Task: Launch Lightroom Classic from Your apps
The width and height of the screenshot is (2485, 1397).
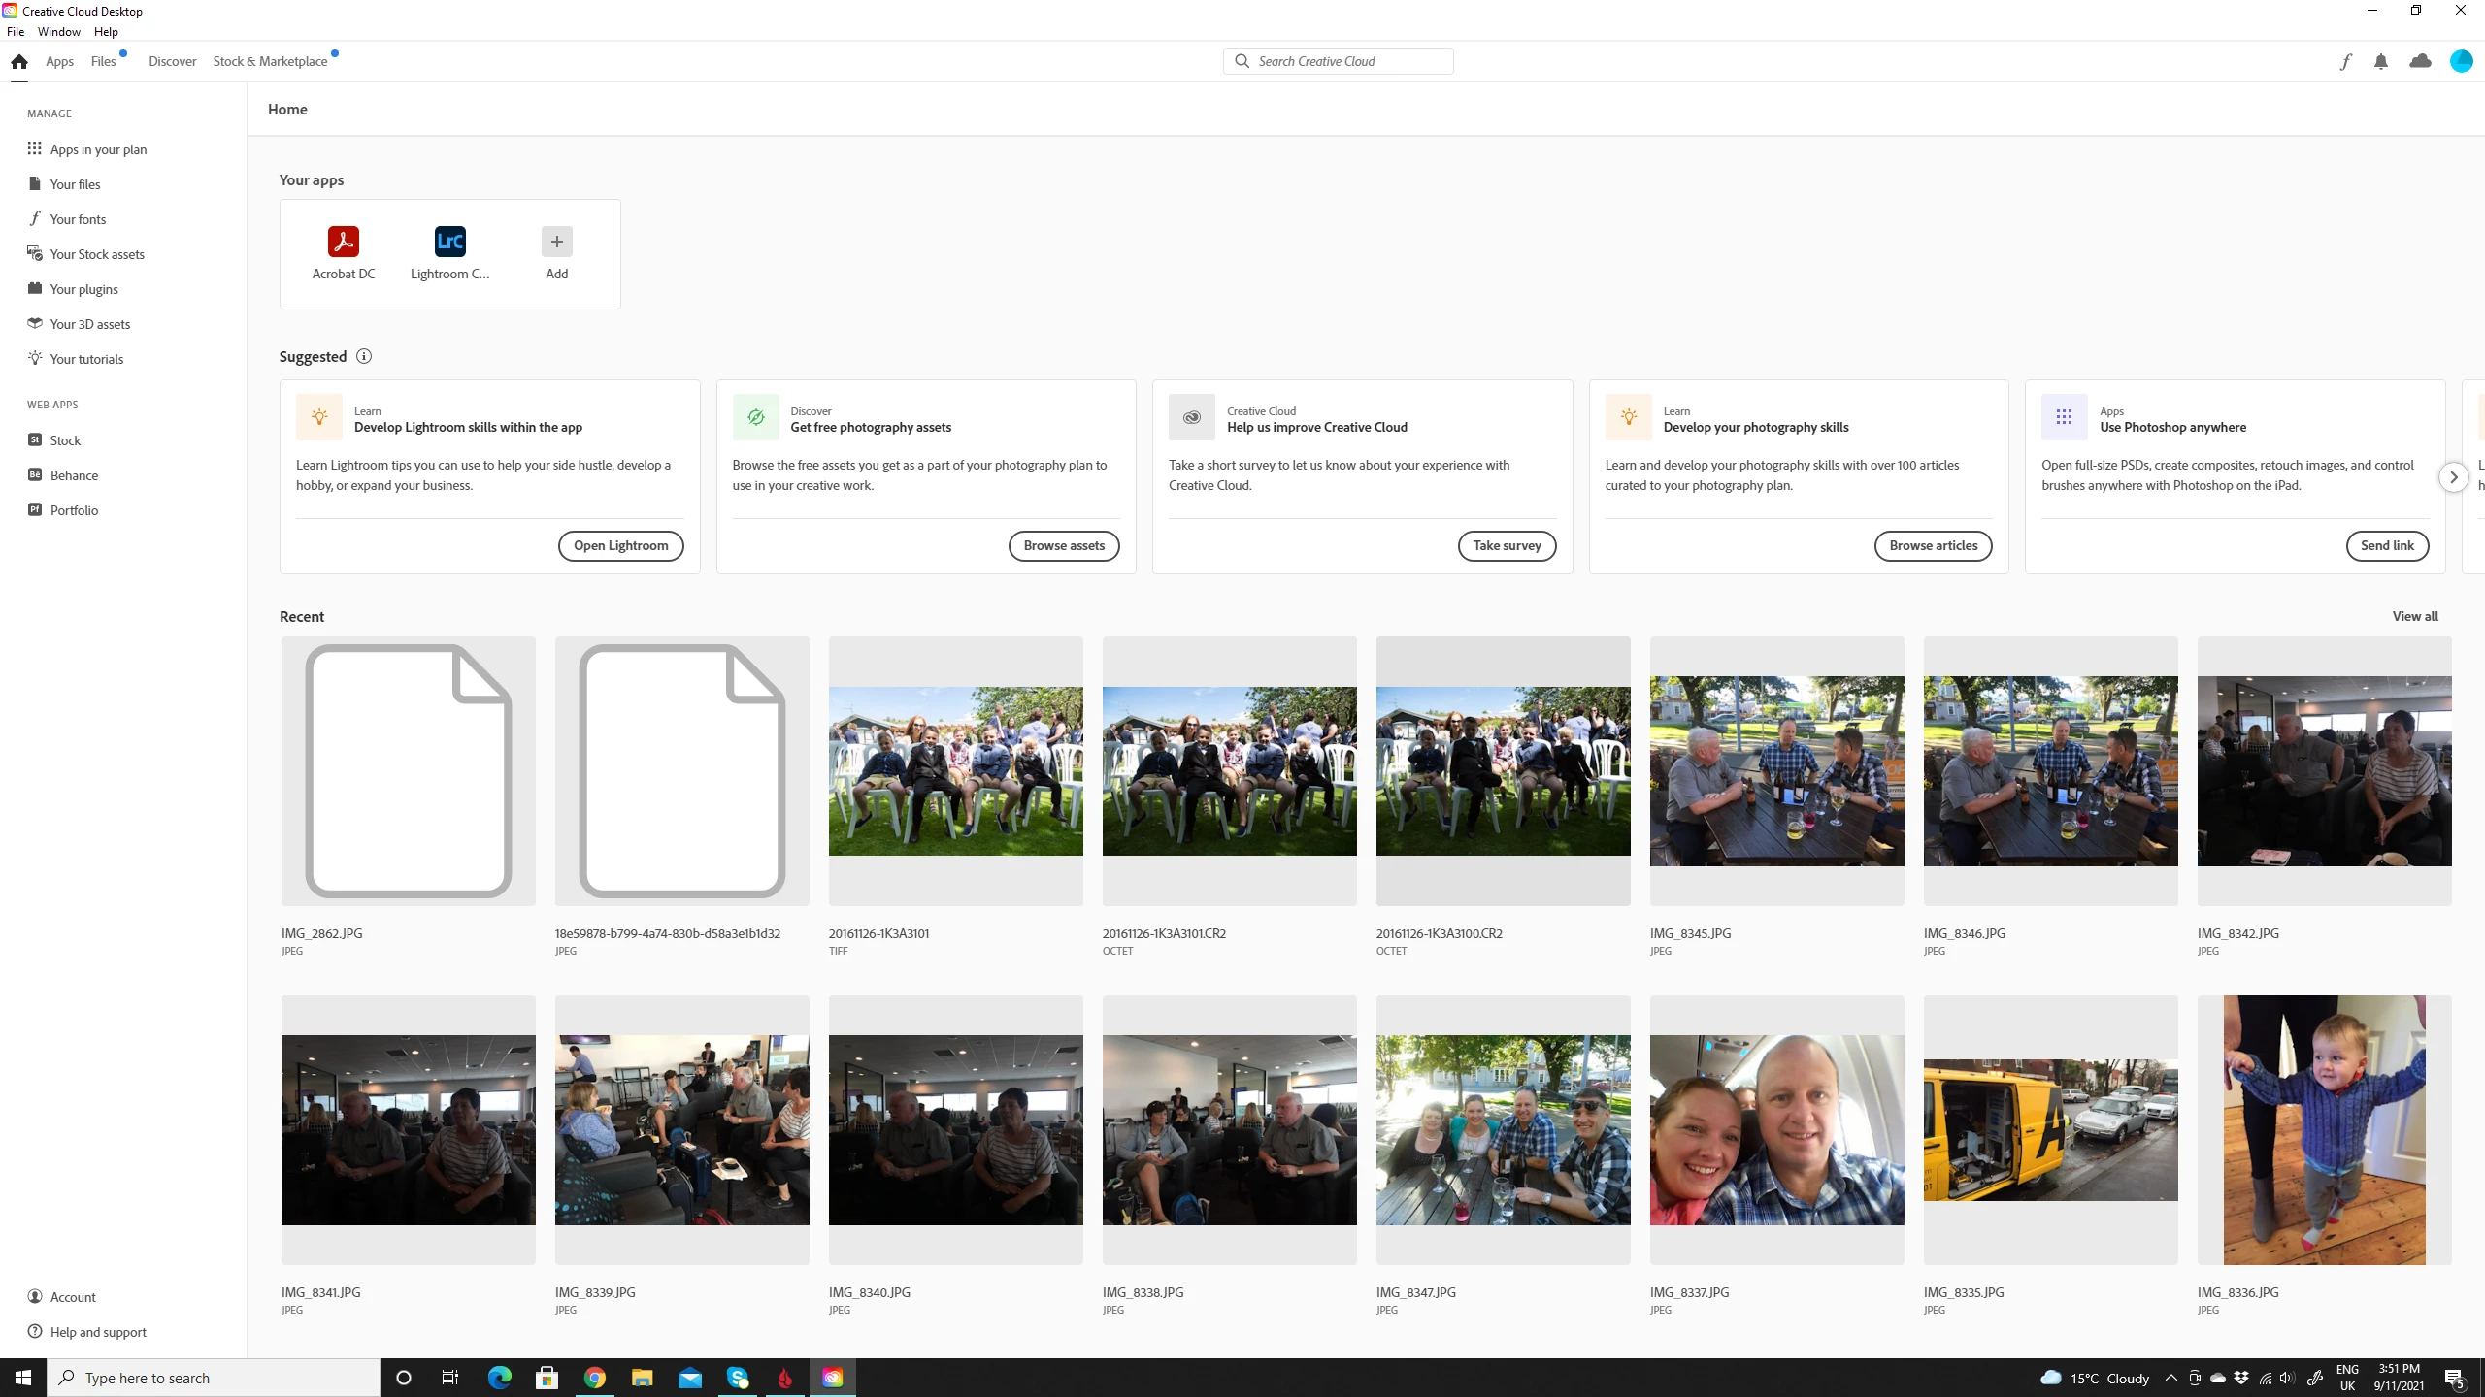Action: click(x=449, y=242)
